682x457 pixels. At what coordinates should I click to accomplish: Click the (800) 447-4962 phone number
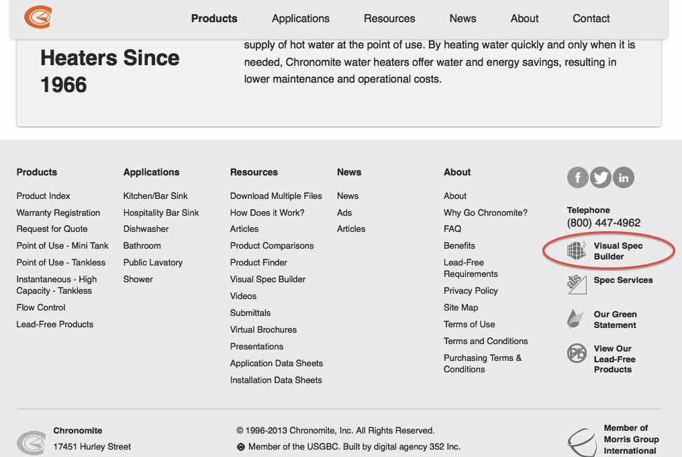pos(603,223)
